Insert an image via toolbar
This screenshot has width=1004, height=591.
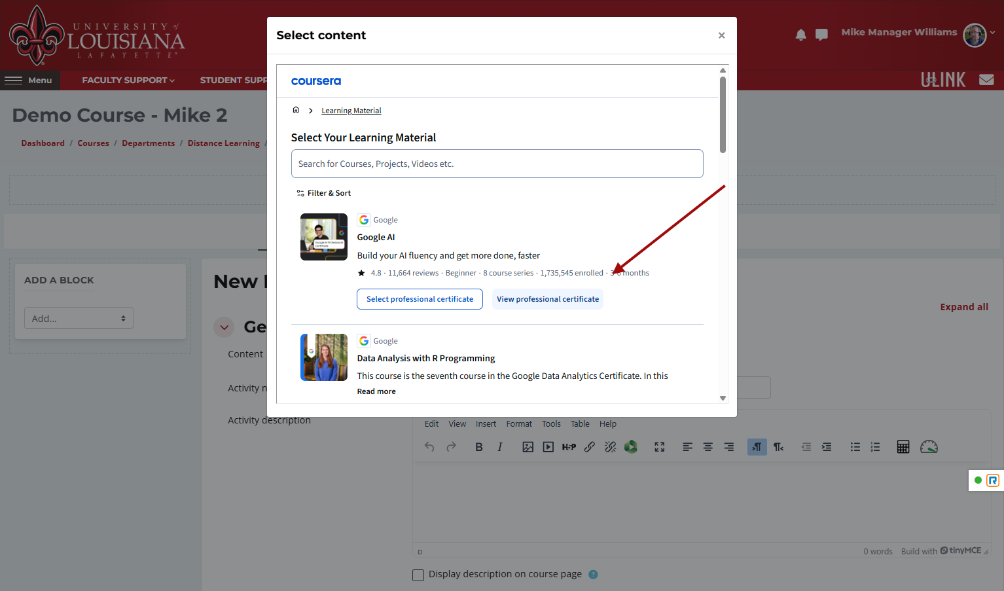(528, 447)
